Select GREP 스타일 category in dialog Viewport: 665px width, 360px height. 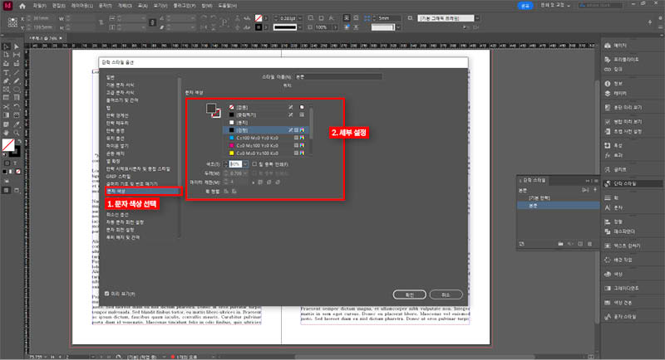tap(118, 177)
